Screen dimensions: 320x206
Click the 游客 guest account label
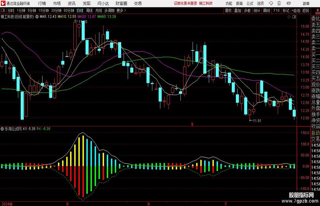click(306, 3)
